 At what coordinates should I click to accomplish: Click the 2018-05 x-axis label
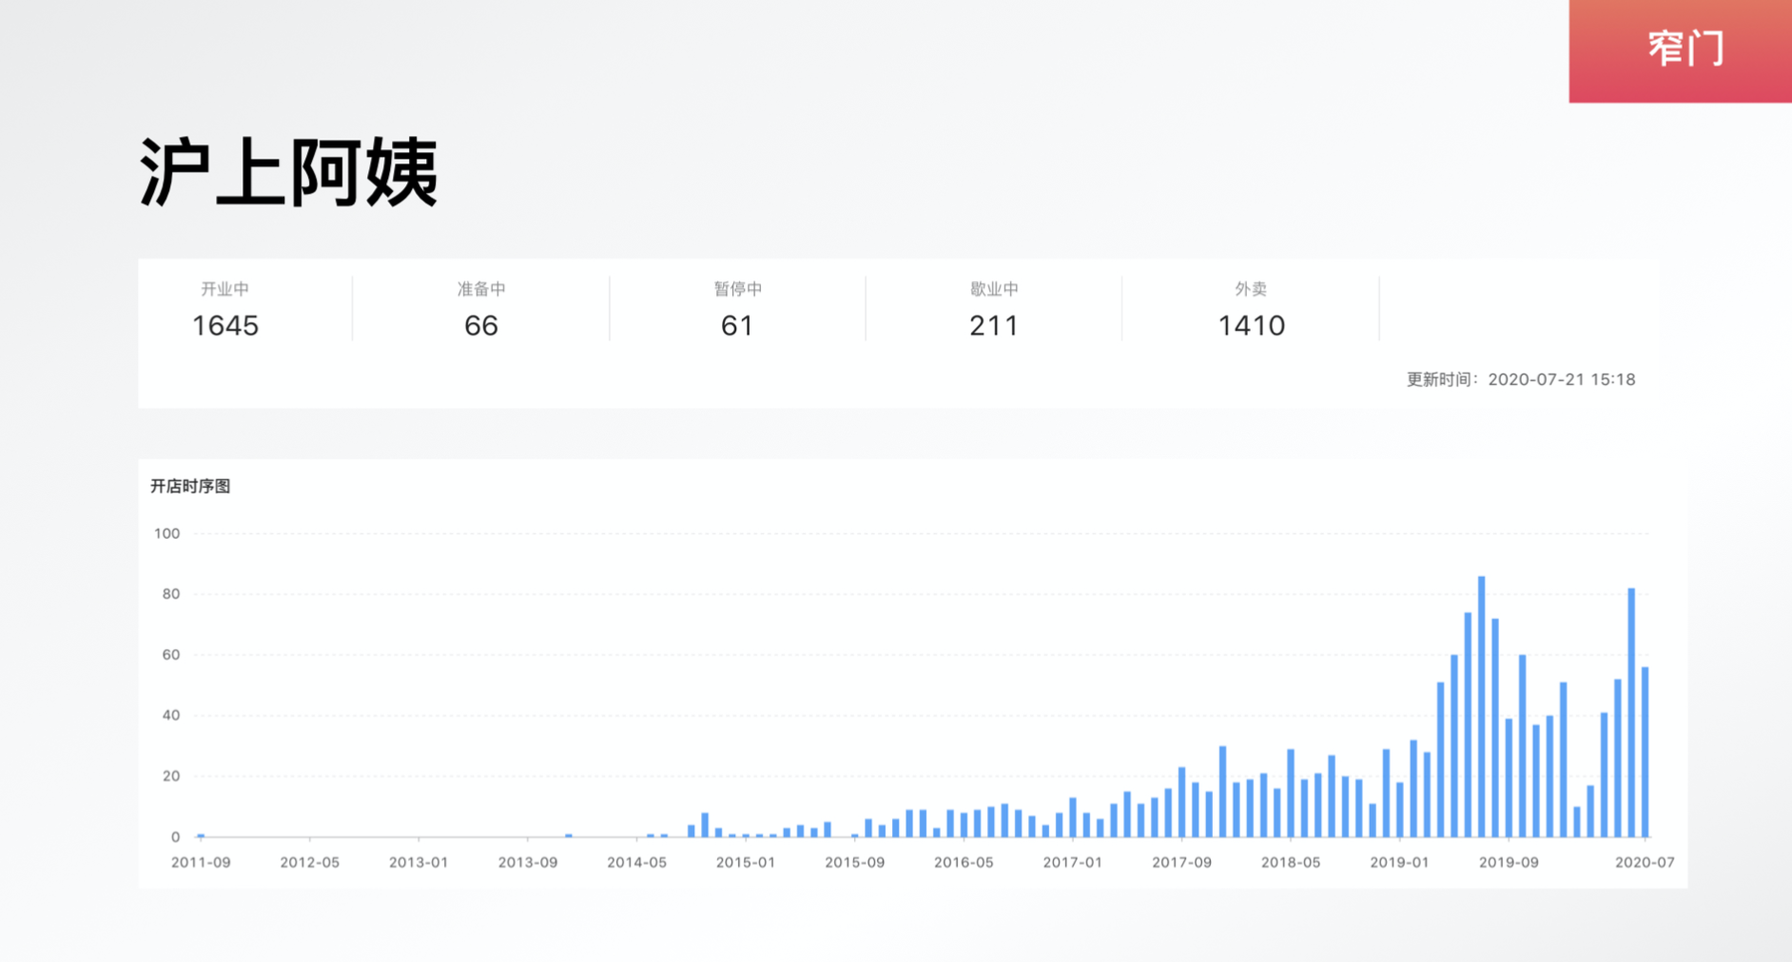pyautogui.click(x=1291, y=862)
